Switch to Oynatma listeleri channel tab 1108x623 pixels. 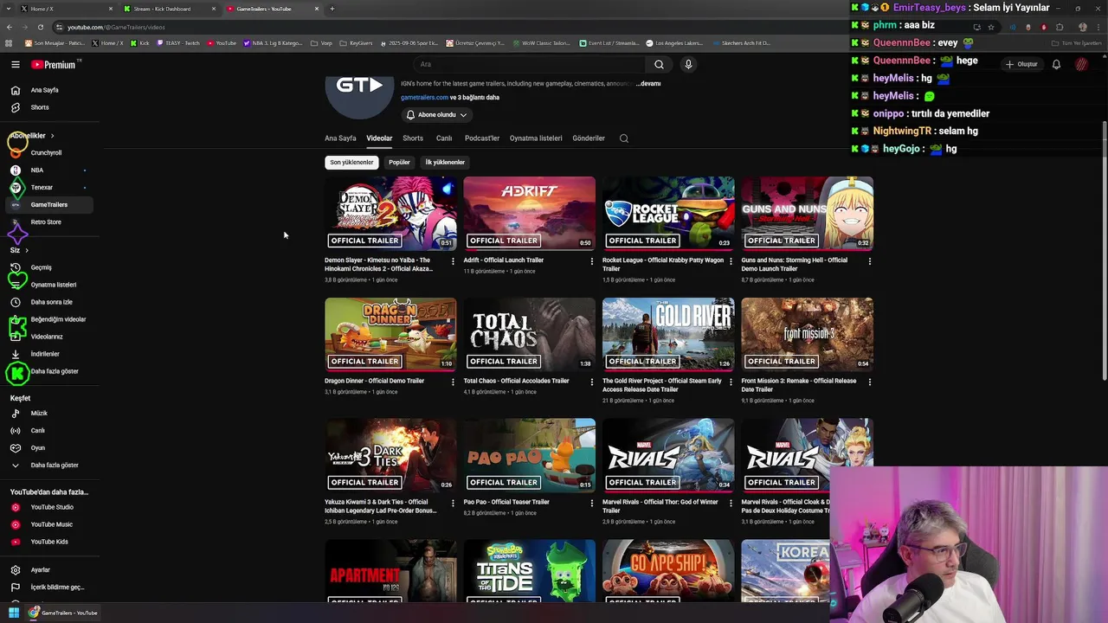[x=536, y=138]
